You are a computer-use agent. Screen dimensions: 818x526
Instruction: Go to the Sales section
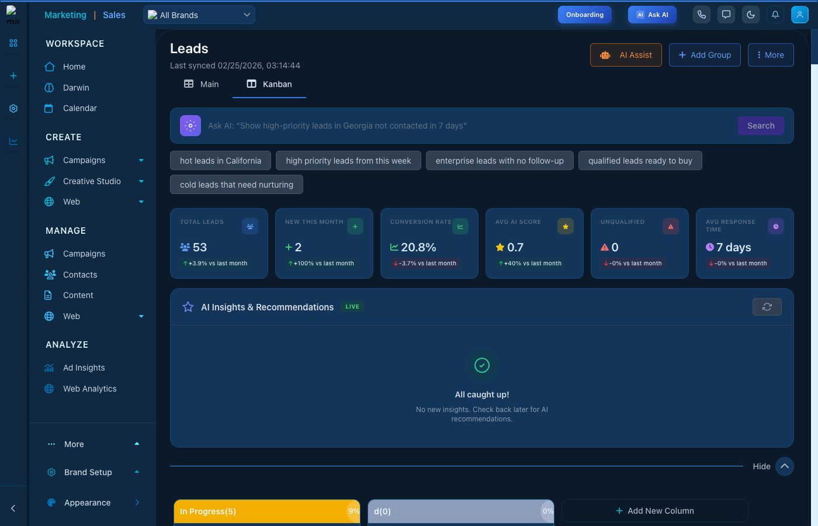[x=114, y=15]
